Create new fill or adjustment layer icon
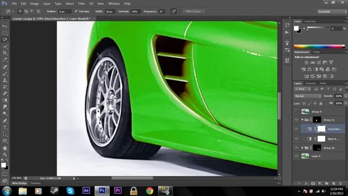The width and height of the screenshot is (348, 196). pos(320,183)
